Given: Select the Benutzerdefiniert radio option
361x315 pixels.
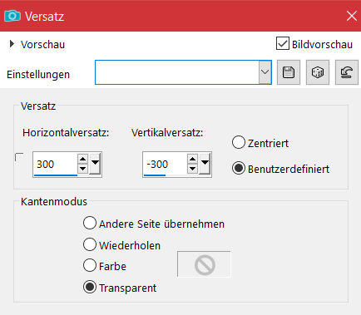Looking at the screenshot, I should pyautogui.click(x=239, y=168).
